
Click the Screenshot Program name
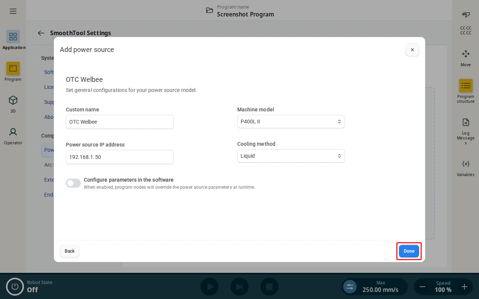pyautogui.click(x=245, y=15)
